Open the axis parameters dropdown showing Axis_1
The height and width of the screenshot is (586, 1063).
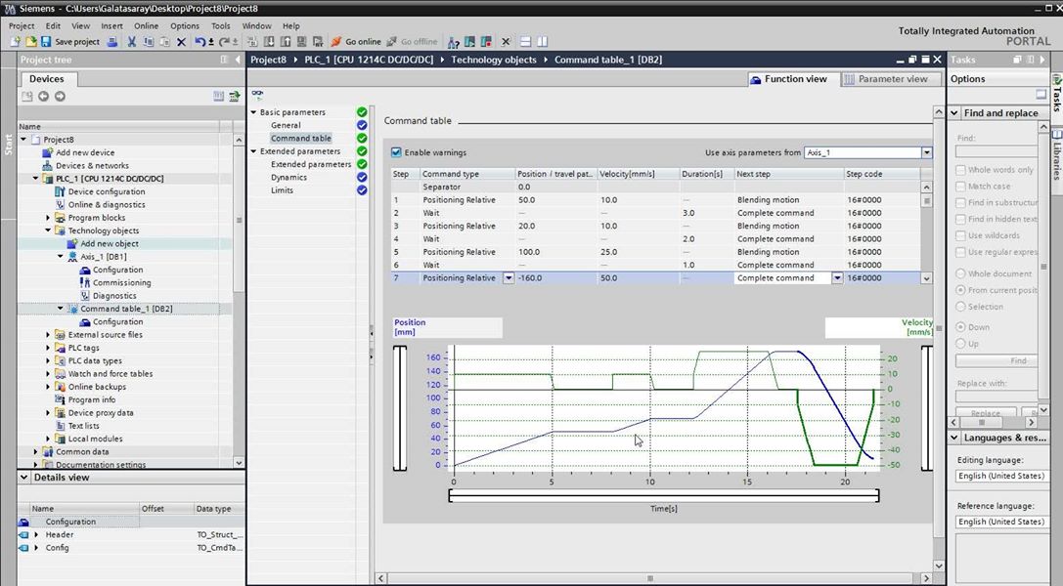927,153
